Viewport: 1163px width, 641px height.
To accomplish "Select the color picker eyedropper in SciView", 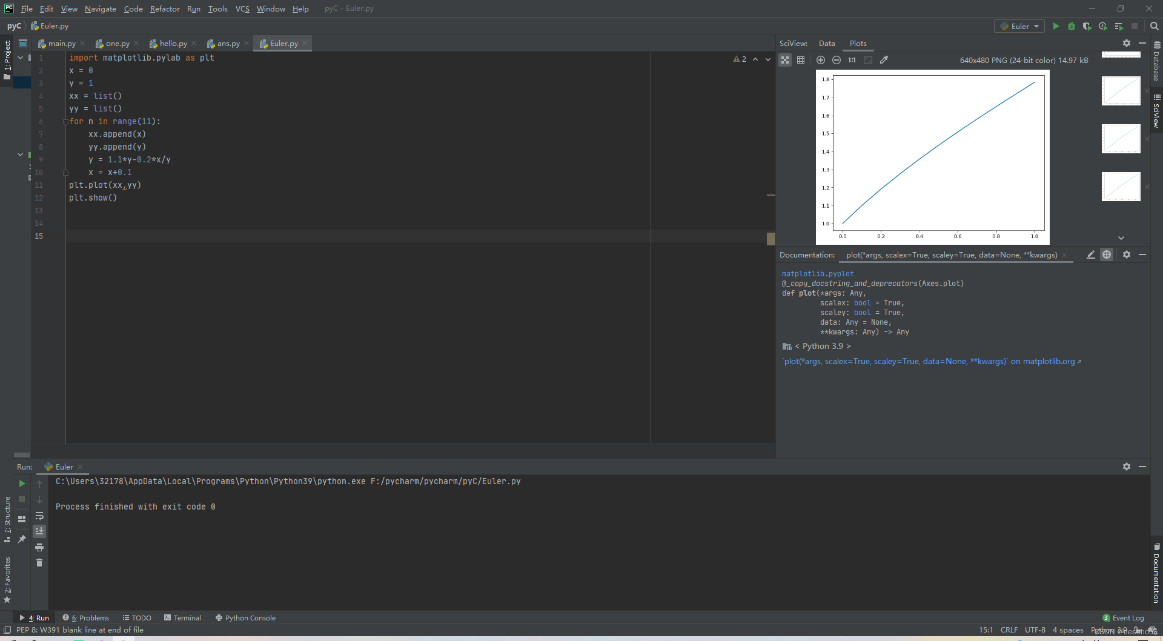I will (x=884, y=60).
